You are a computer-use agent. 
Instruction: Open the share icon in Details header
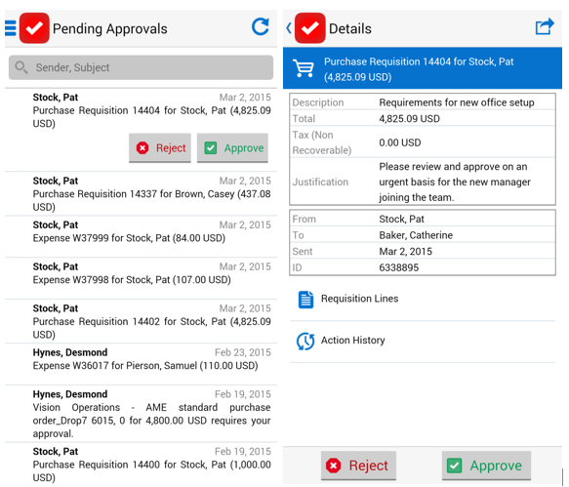tap(545, 27)
